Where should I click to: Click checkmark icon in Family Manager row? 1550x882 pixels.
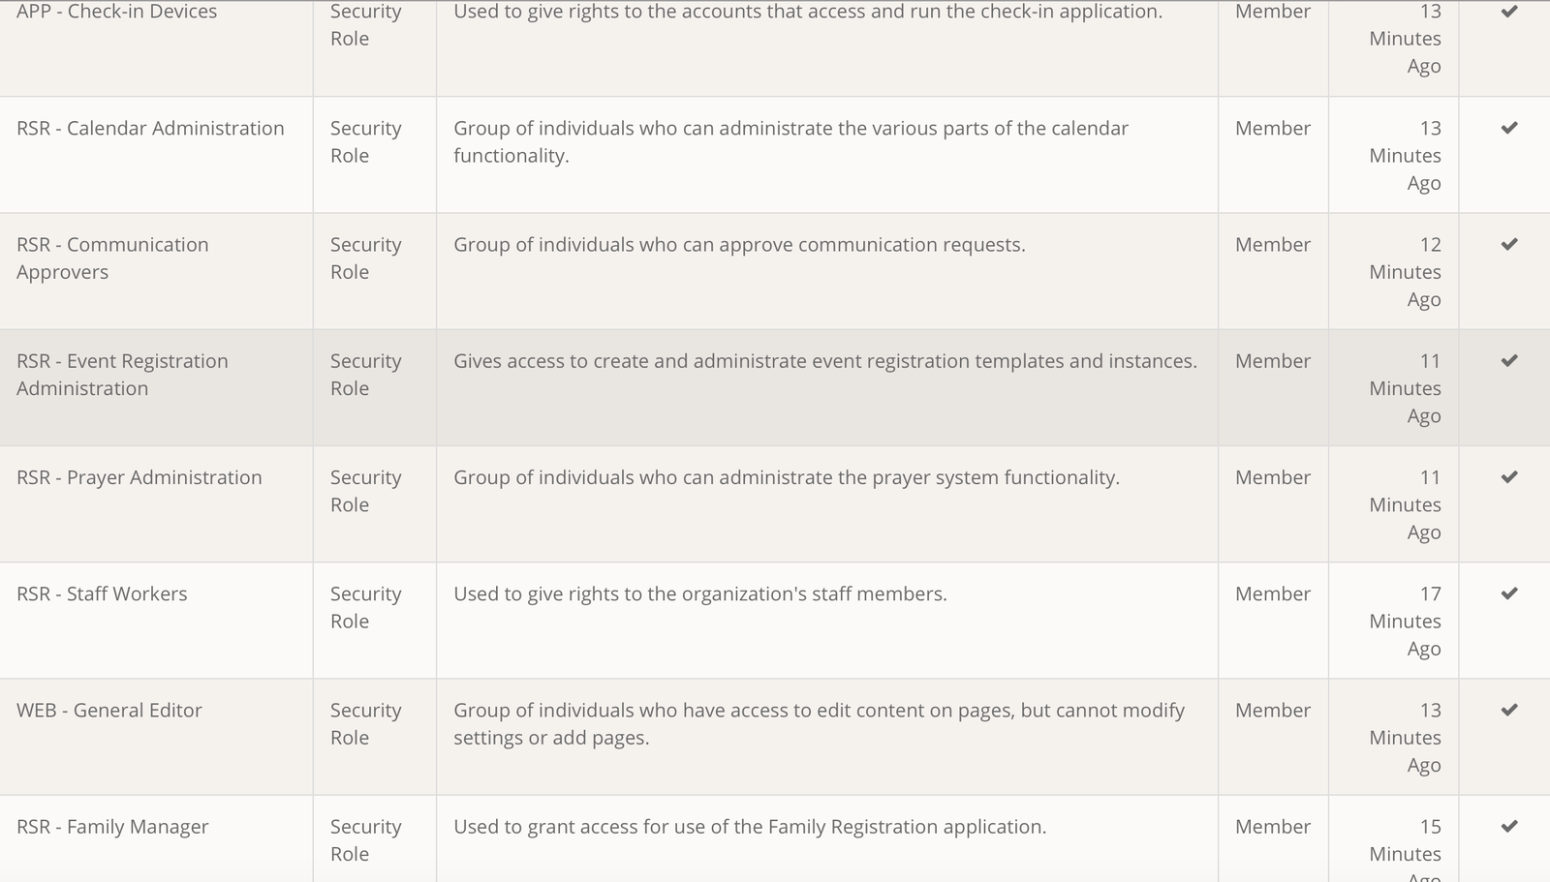1508,826
